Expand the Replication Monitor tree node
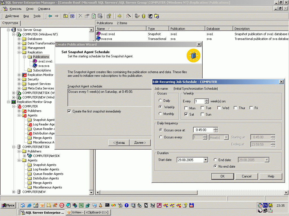289x216 pixels. [x=19, y=75]
